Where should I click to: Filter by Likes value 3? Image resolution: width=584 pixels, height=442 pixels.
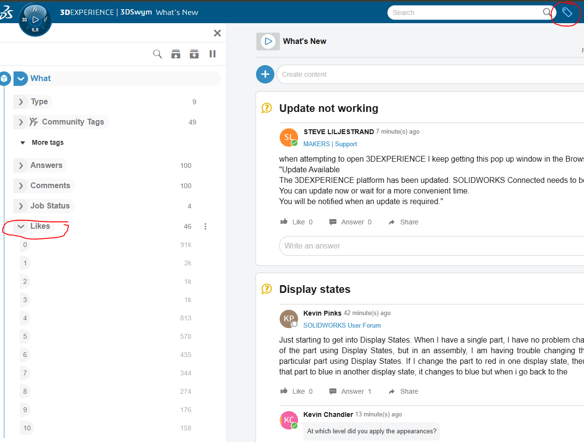pyautogui.click(x=25, y=300)
